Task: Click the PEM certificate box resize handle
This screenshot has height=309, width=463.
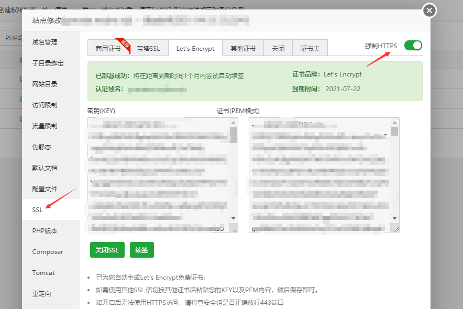Action: [x=396, y=229]
